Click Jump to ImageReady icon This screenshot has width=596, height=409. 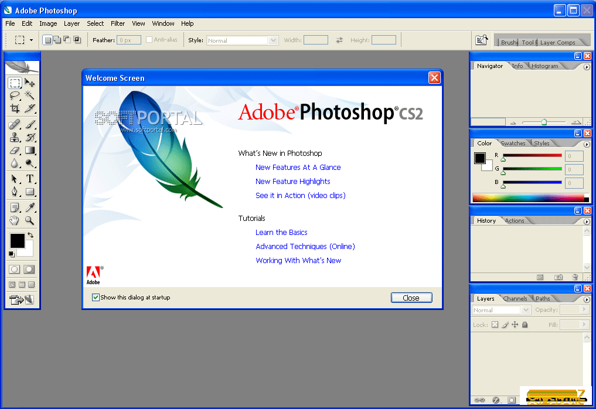pos(22,300)
